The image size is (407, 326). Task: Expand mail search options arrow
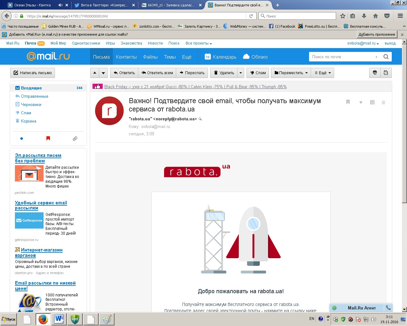coord(376,57)
